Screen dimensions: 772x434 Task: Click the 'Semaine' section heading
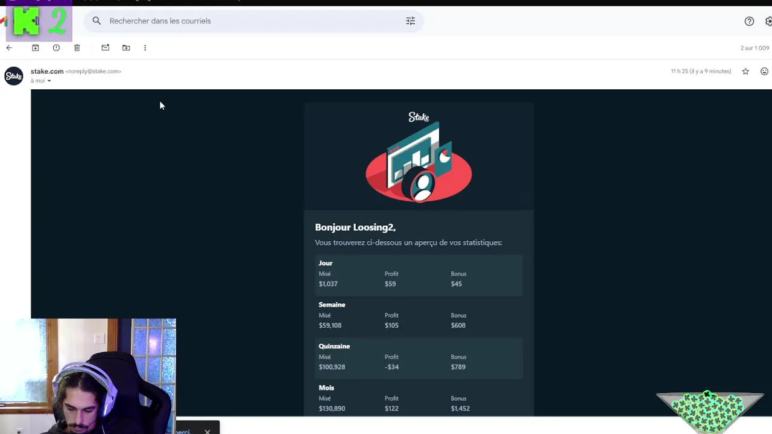332,305
